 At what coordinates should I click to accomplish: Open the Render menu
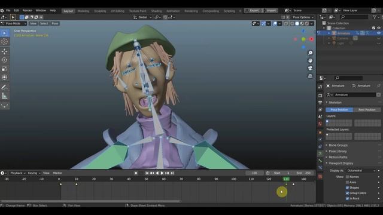click(27, 11)
